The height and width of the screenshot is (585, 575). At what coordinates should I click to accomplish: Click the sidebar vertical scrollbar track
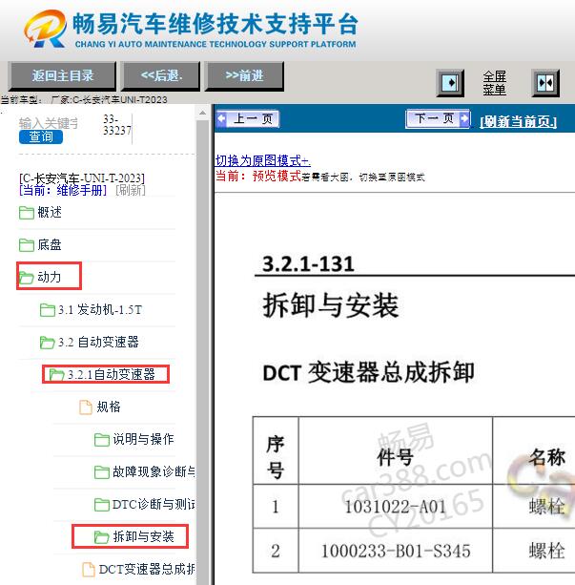(202, 350)
